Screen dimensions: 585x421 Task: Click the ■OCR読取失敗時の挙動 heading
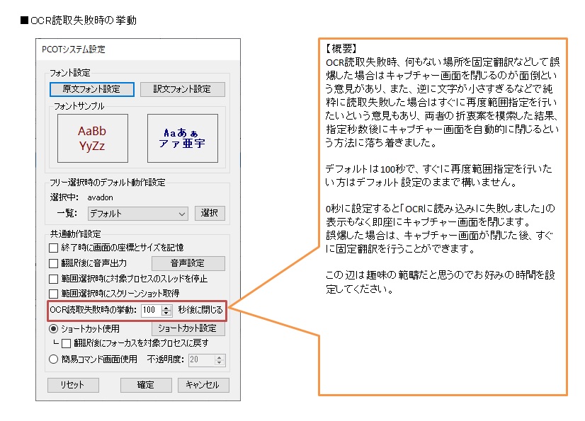point(79,20)
